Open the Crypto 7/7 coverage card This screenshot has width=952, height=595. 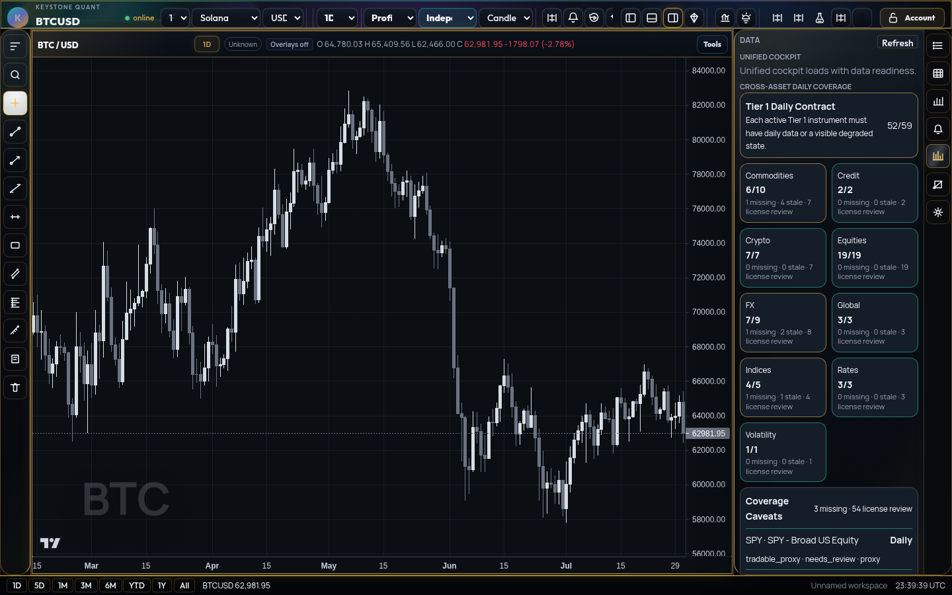pos(783,258)
